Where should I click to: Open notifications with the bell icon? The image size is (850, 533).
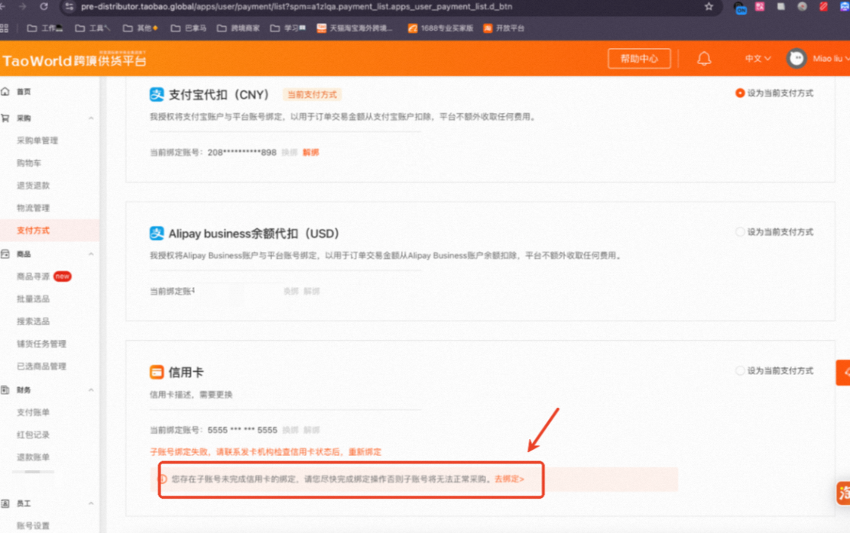pos(704,59)
